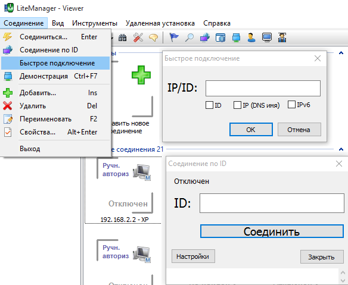Screen dimensions: 348x285
Task: Confirm quick connect with OK button
Action: [251, 130]
